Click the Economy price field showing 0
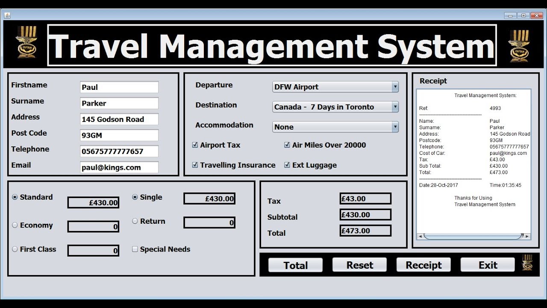547x308 pixels. click(93, 227)
